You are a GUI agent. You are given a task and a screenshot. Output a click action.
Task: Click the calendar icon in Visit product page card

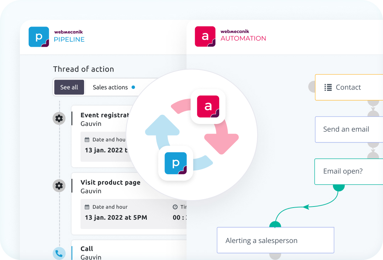(87, 207)
